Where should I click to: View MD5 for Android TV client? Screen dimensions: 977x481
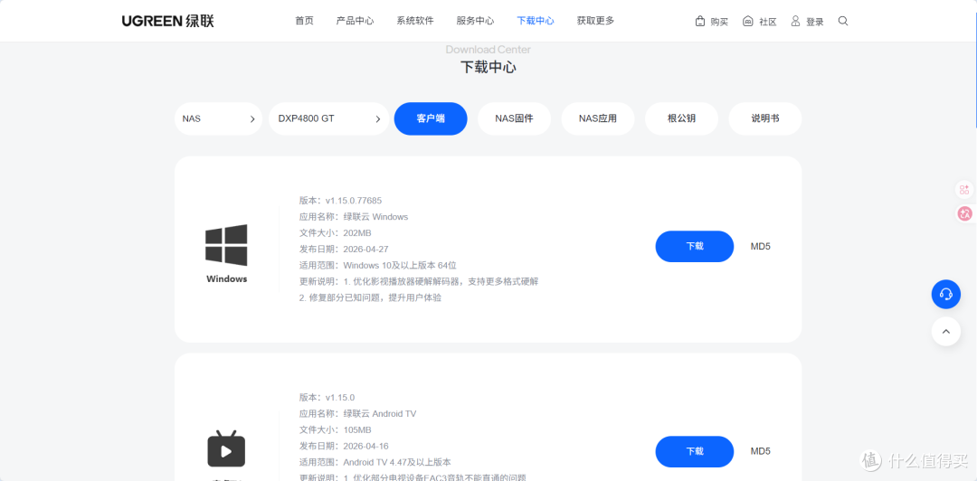(760, 451)
